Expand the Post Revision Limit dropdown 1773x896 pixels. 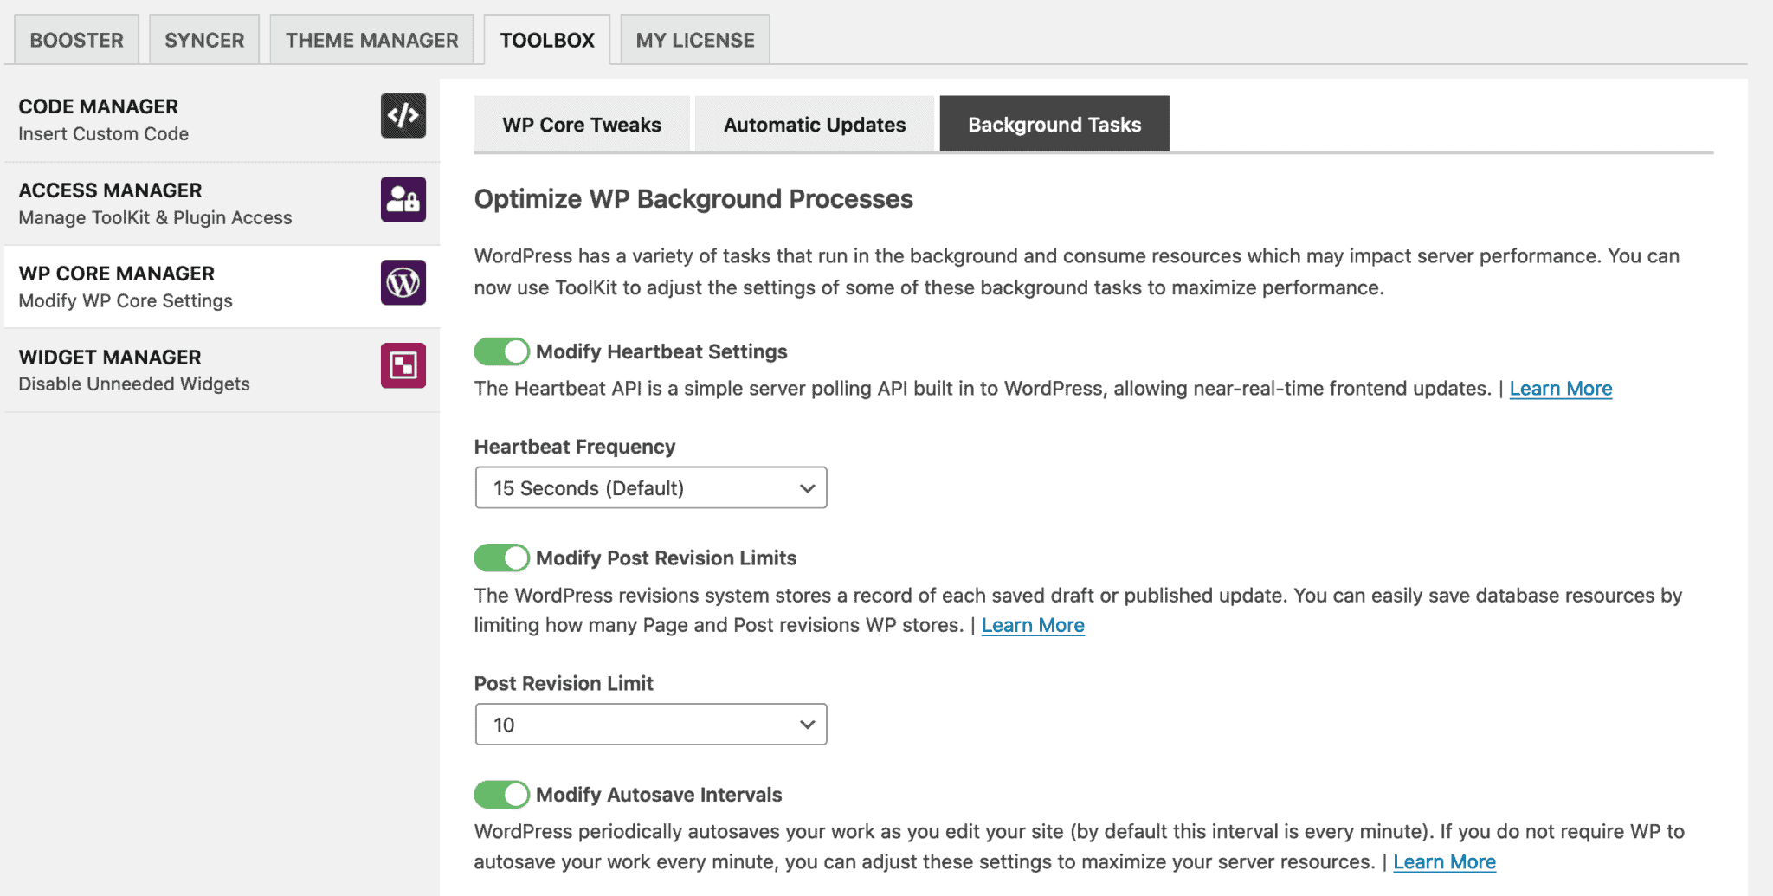(651, 724)
